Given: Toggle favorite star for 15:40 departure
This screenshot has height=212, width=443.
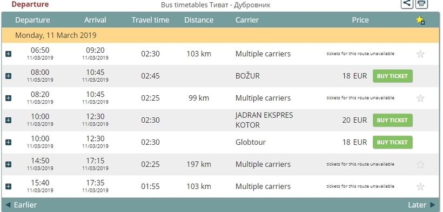Looking at the screenshot, I should (x=420, y=186).
